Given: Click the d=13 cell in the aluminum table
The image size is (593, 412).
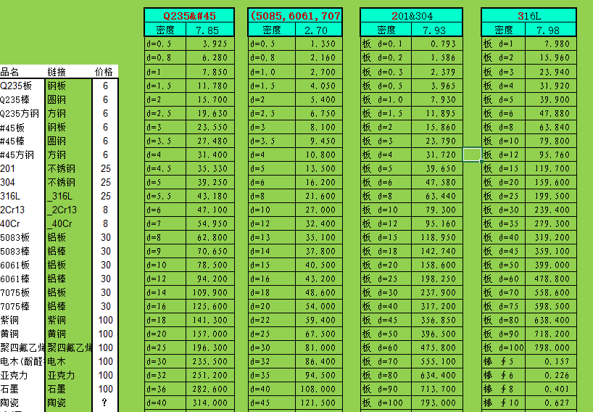Looking at the screenshot, I should tap(272, 238).
